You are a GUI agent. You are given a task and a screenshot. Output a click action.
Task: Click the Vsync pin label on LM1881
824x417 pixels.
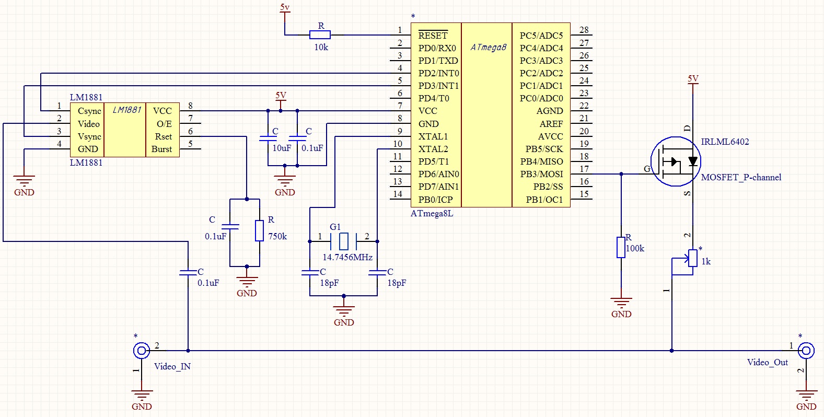click(89, 136)
